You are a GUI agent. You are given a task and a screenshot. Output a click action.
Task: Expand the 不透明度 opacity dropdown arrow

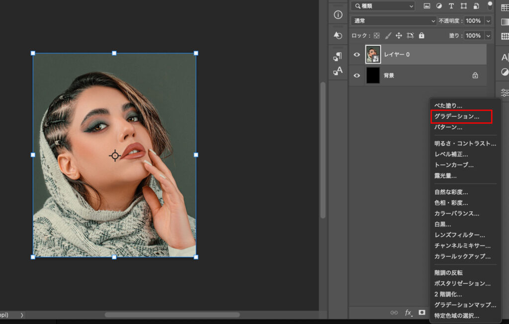coord(488,21)
